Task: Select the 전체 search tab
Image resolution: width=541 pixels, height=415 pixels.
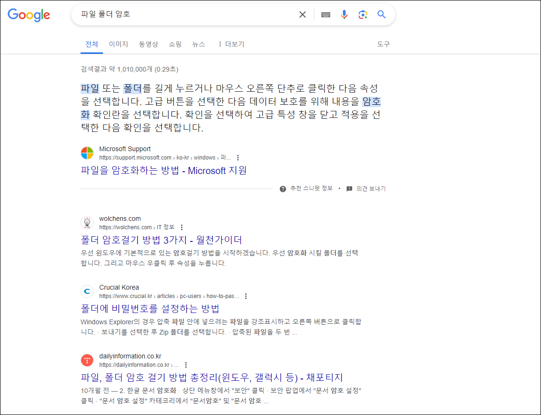Action: (x=92, y=44)
